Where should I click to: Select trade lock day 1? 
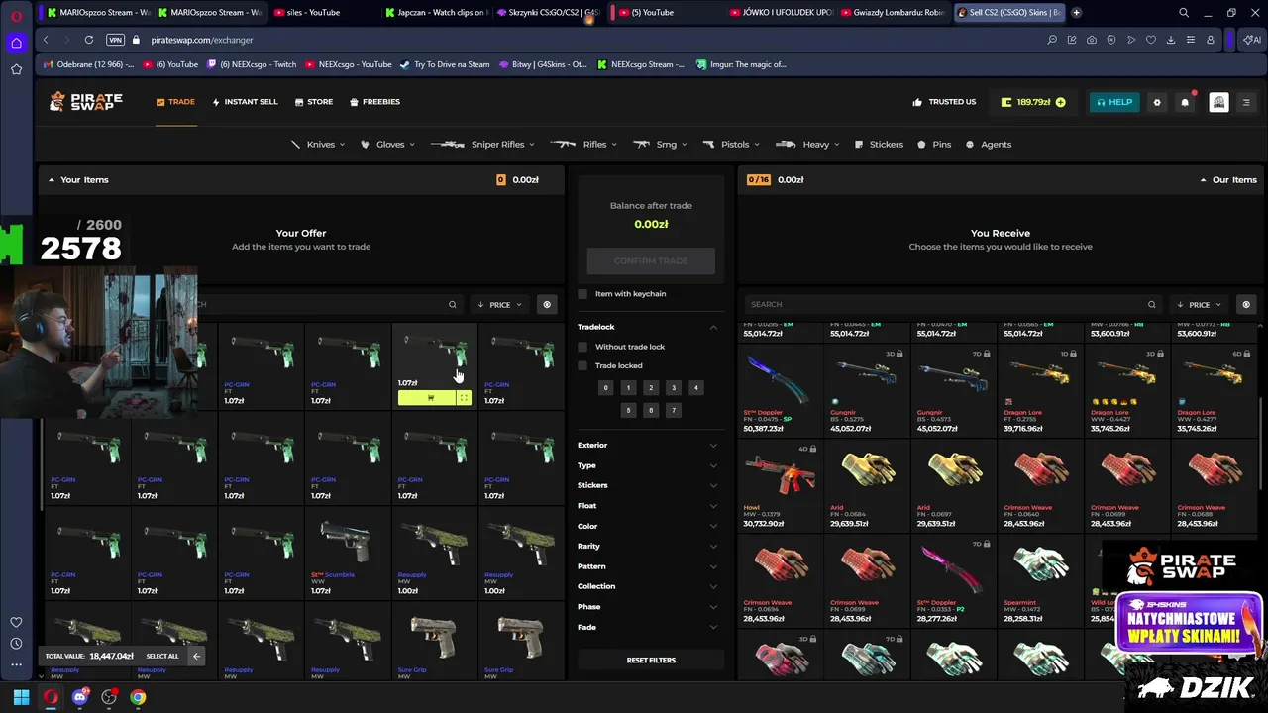pos(628,388)
